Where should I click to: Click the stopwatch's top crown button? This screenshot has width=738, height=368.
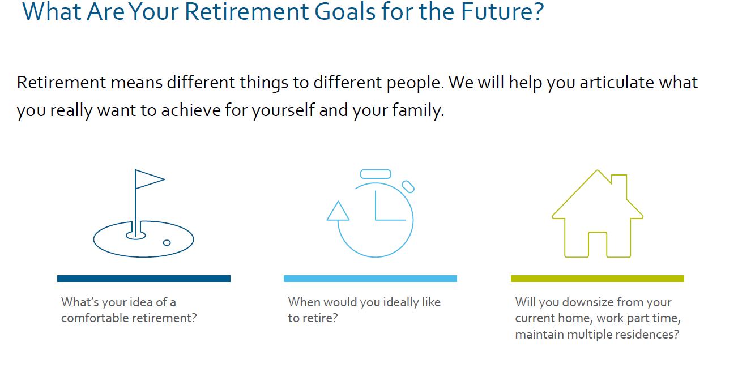tap(376, 174)
